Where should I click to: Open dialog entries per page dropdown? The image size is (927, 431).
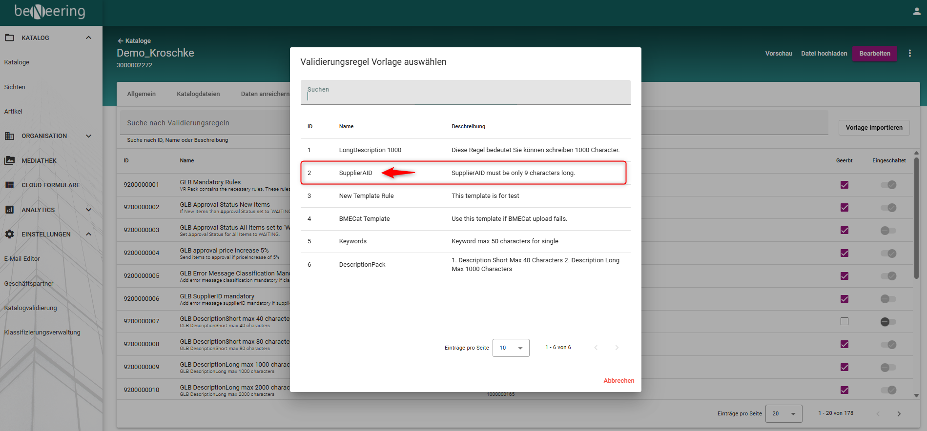click(x=511, y=348)
